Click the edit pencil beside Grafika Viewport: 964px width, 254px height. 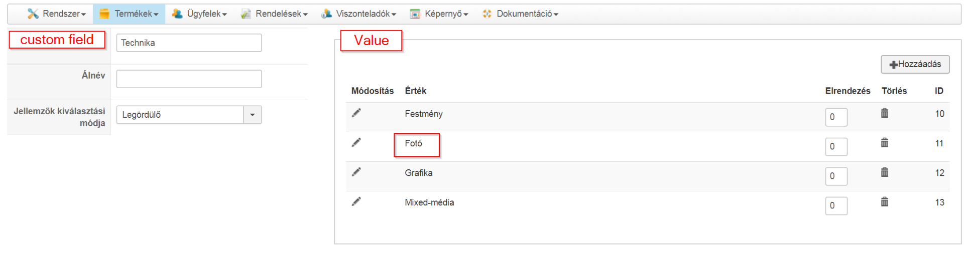[356, 172]
